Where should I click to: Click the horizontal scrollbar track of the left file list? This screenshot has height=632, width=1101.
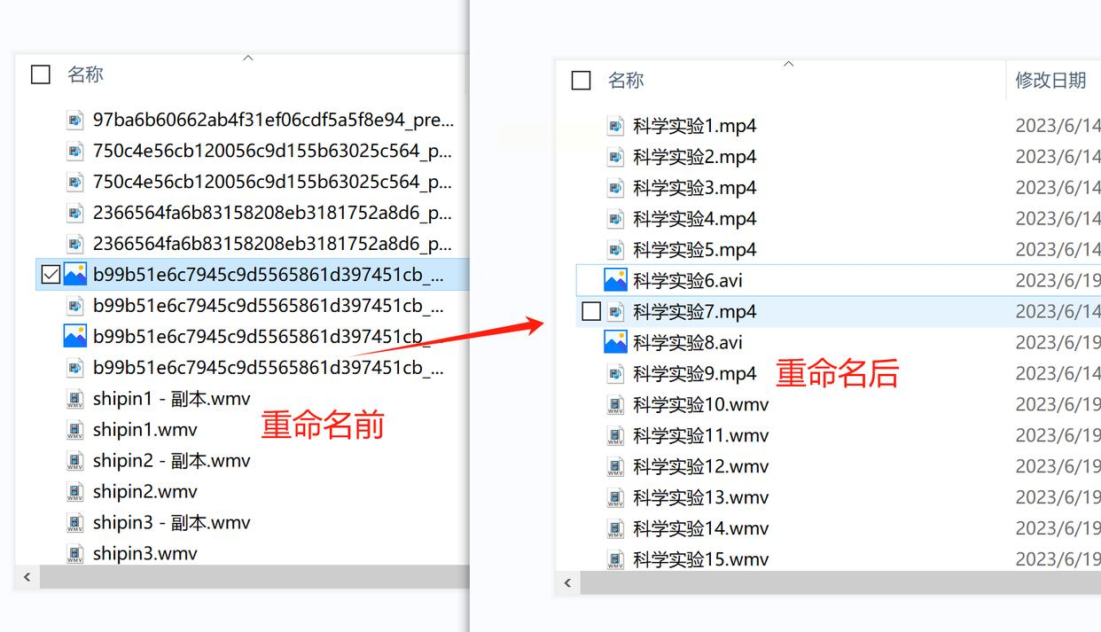[x=254, y=577]
